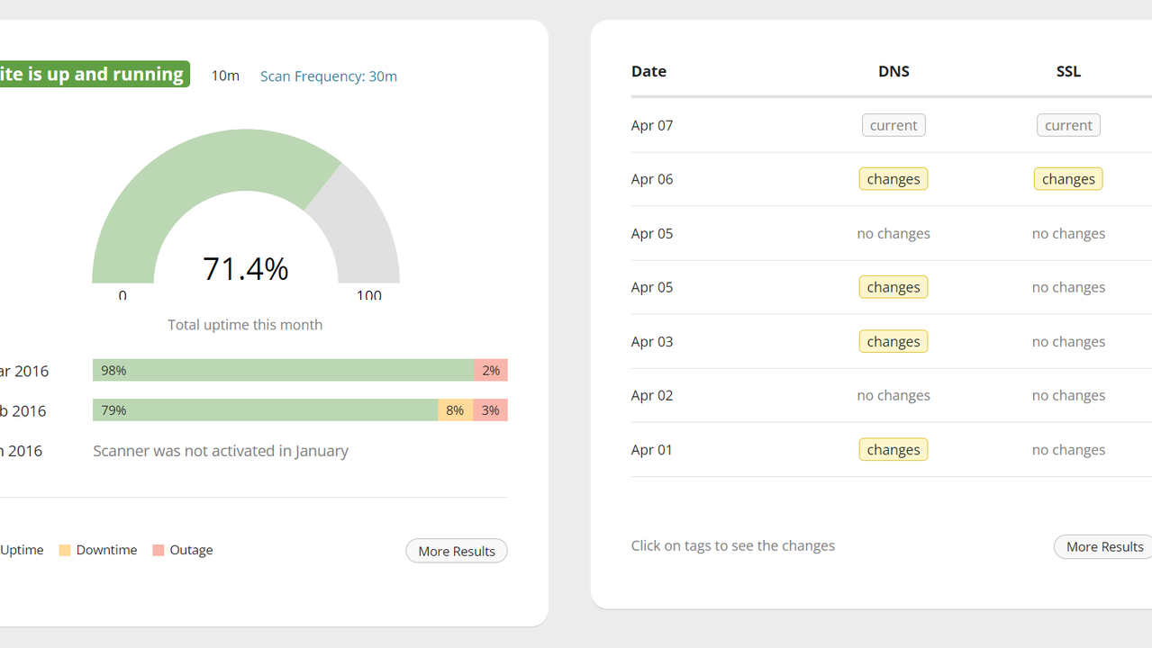Click the site is up and running badge
The width and height of the screenshot is (1152, 648).
(92, 74)
